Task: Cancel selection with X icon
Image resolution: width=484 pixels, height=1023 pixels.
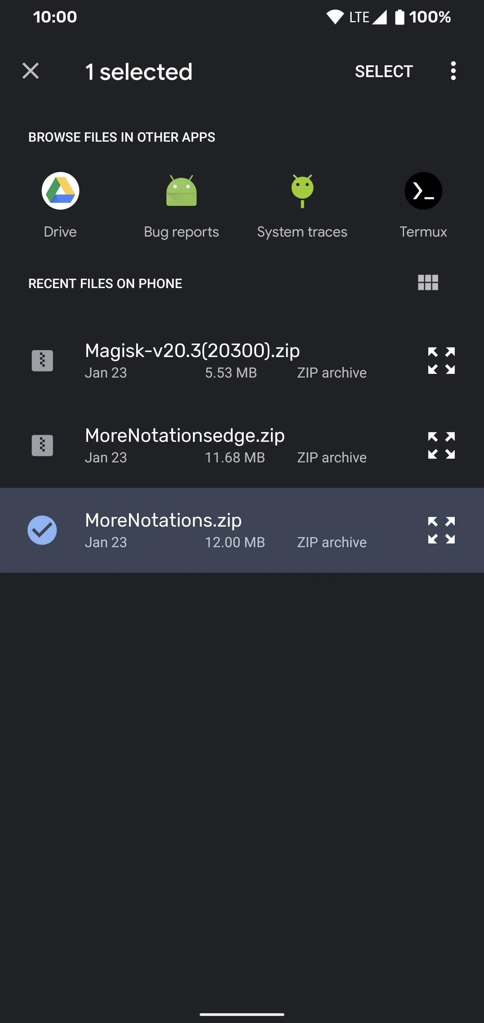Action: 31,71
